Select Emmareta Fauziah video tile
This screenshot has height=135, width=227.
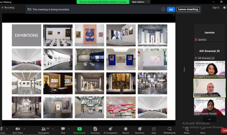(x=209, y=107)
